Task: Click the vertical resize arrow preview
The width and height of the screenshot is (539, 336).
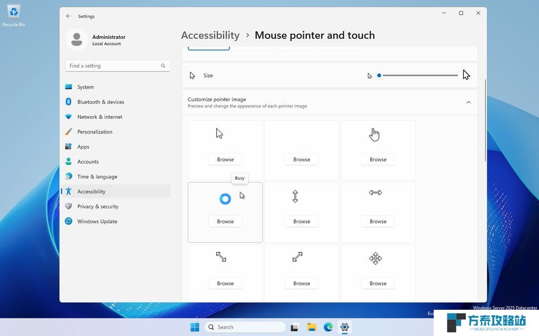Action: tap(295, 196)
